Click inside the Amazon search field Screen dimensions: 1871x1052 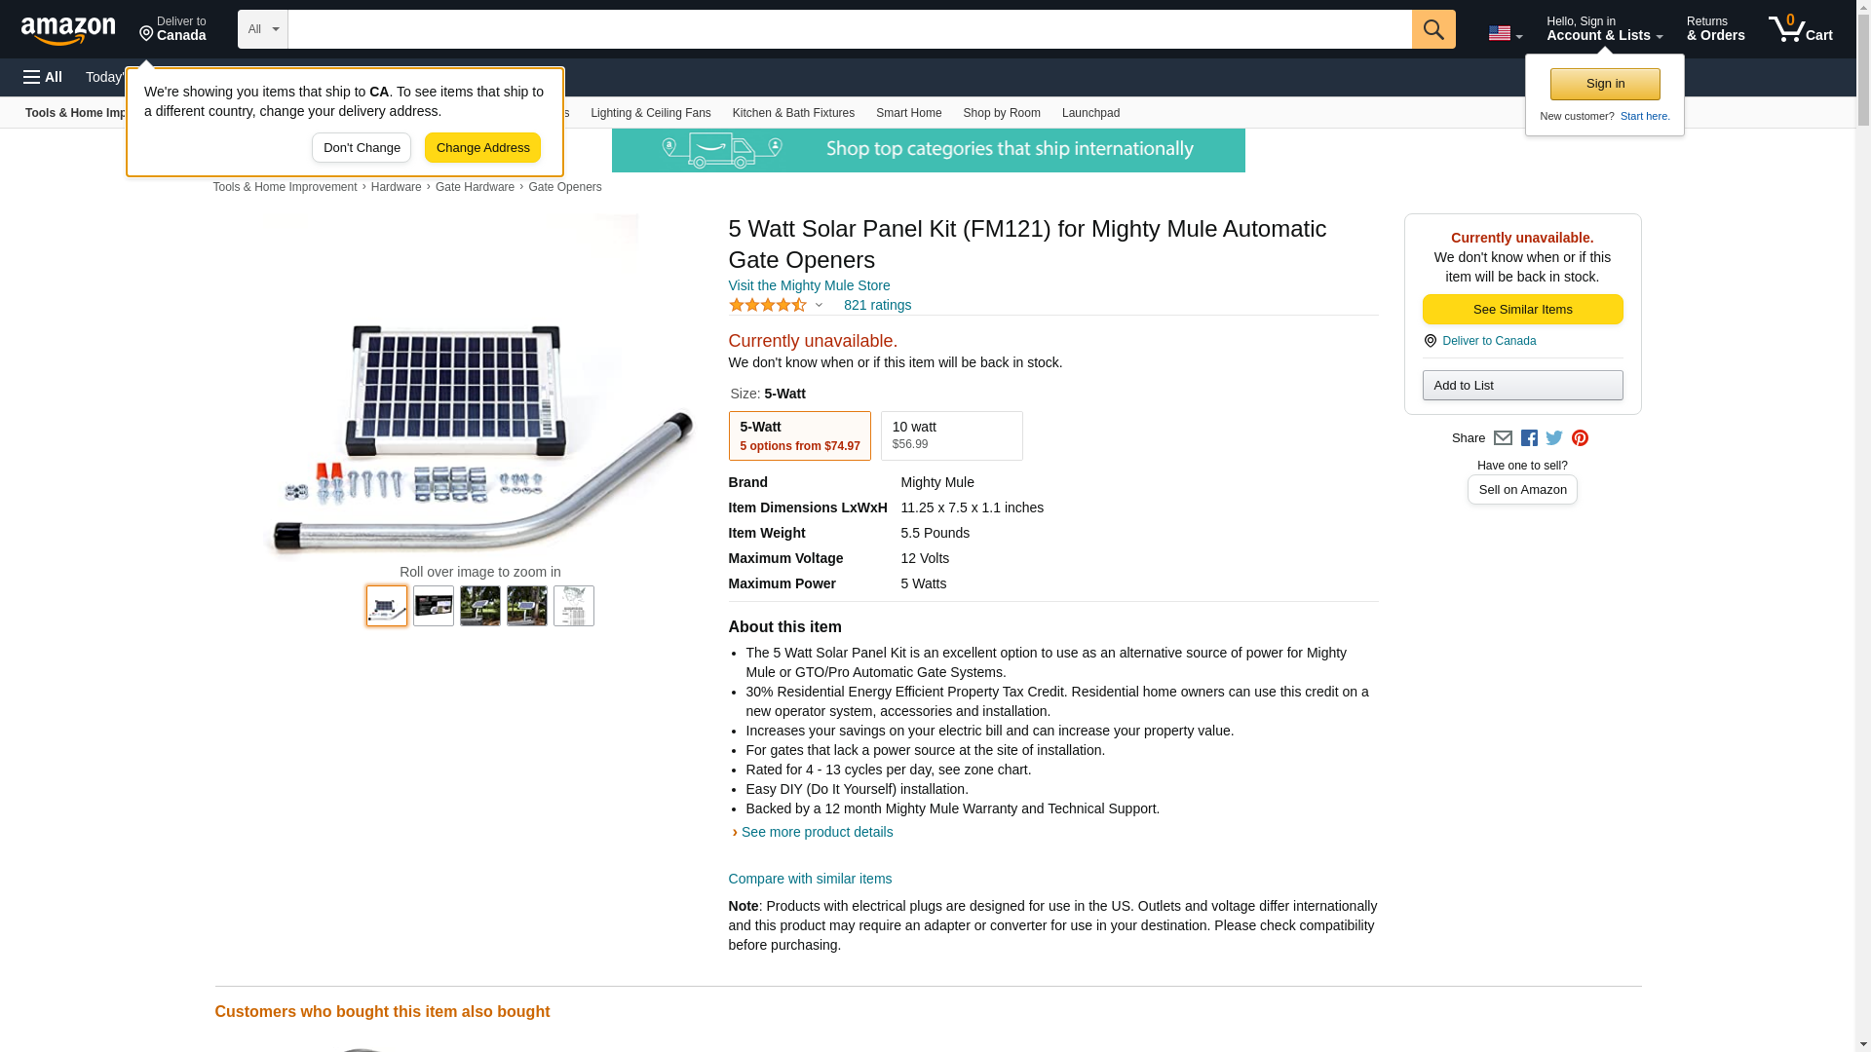[x=849, y=29]
